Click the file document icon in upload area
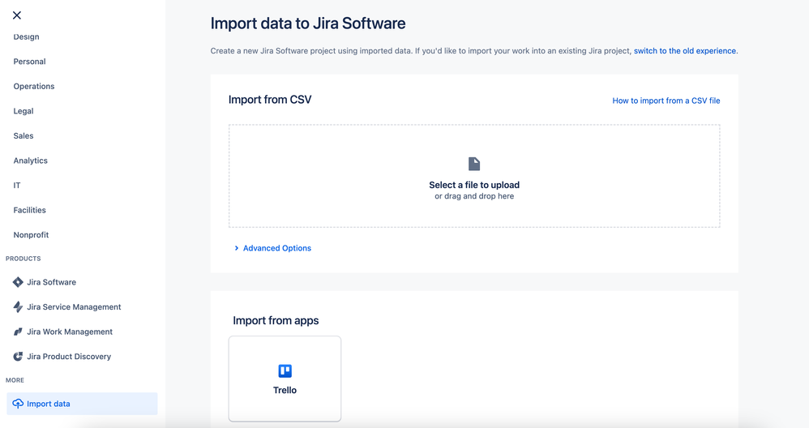The width and height of the screenshot is (809, 428). pos(474,164)
